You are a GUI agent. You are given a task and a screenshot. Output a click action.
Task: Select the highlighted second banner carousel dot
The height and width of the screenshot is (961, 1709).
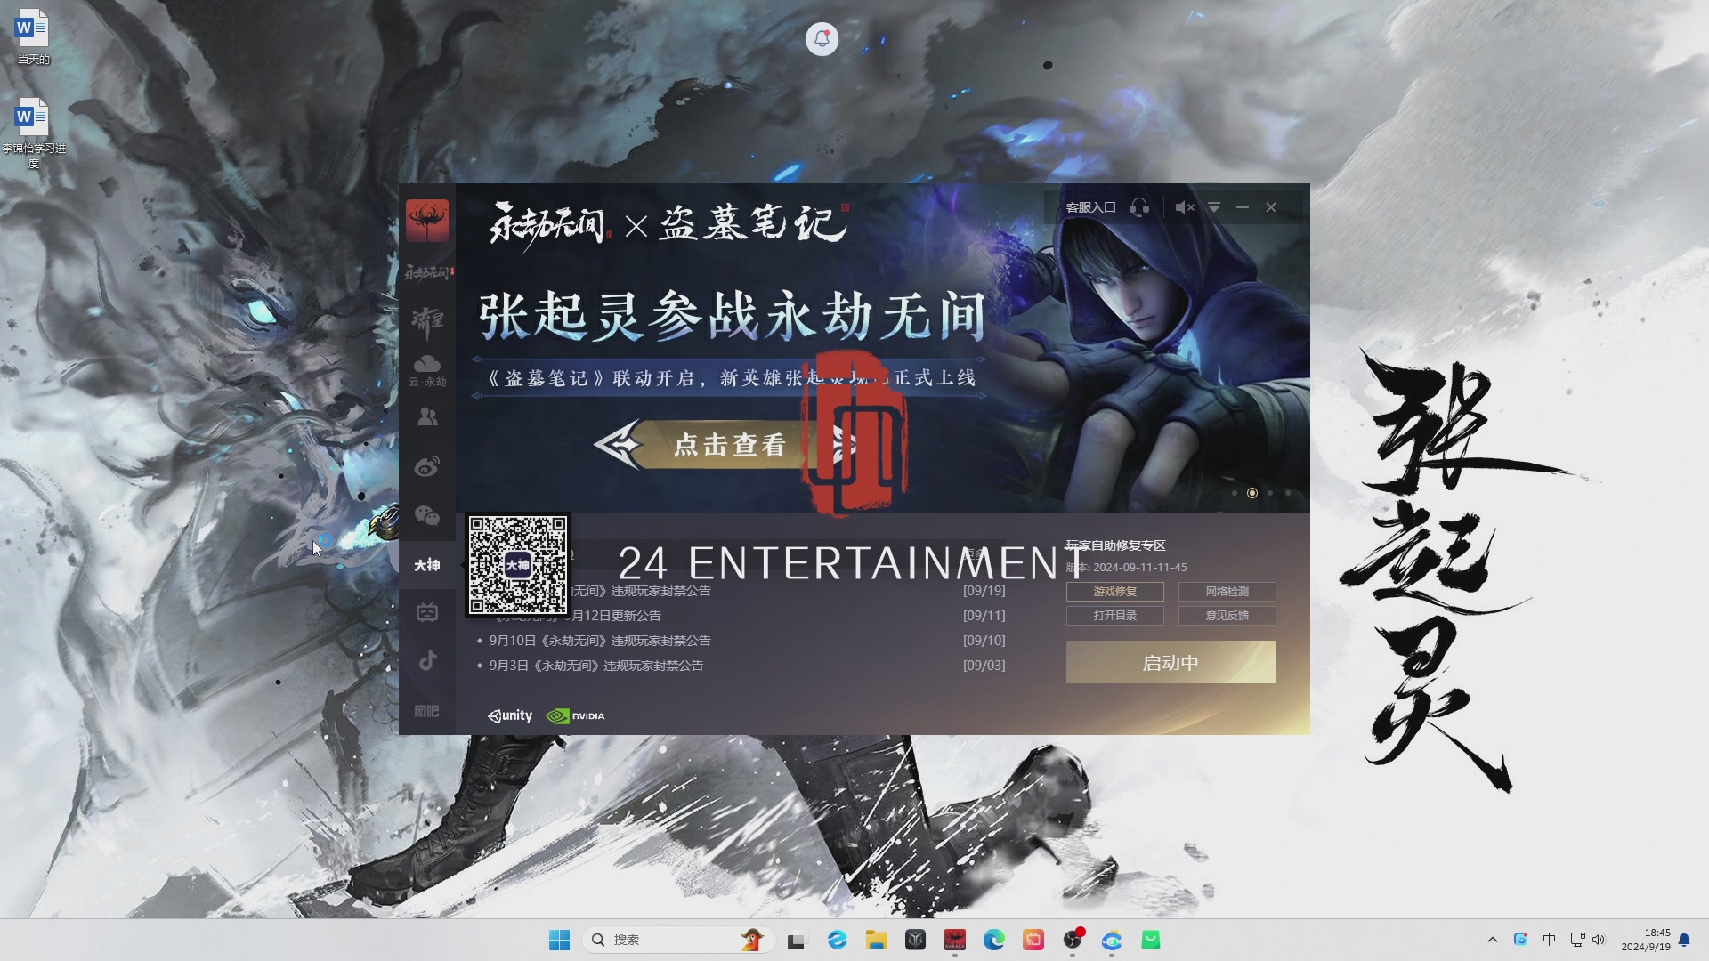[x=1252, y=493]
